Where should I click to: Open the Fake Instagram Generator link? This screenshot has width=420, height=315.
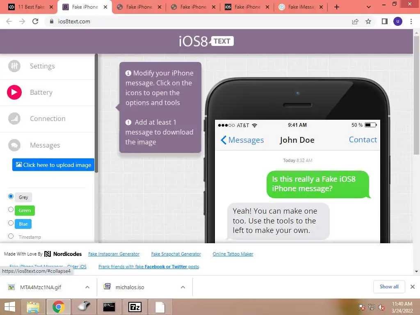tap(114, 254)
